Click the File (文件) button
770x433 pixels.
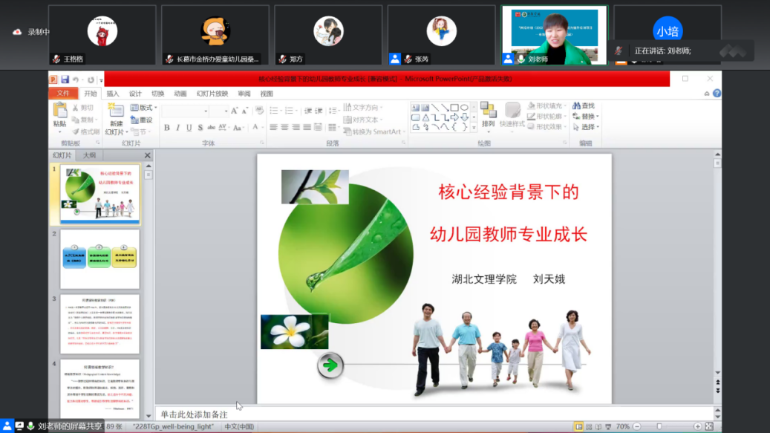63,94
